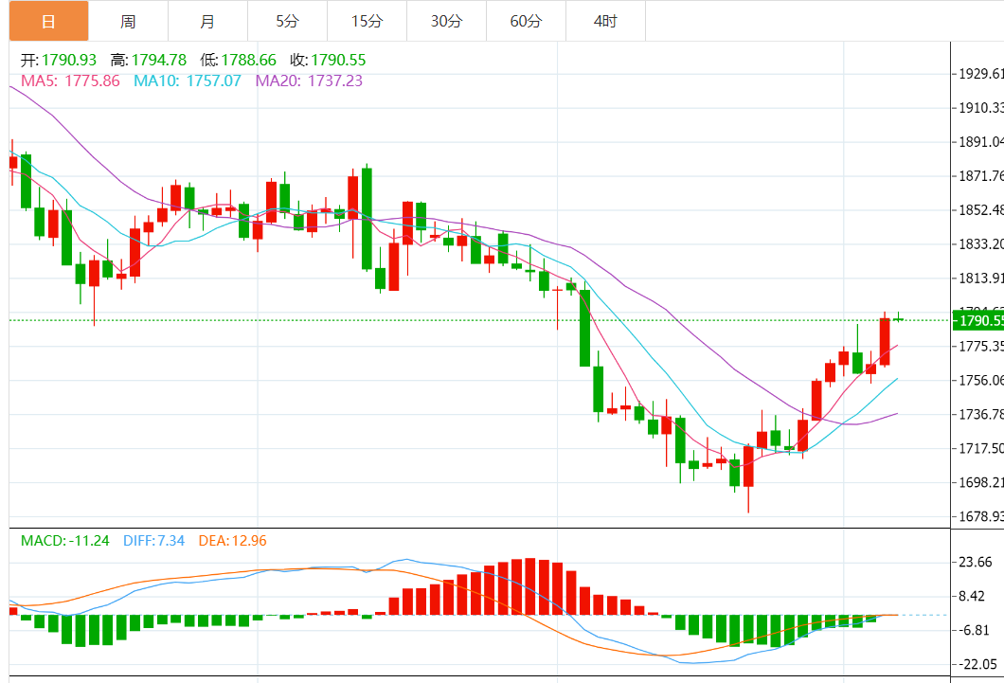Viewport: 1004px width, 683px height.
Task: Click the low price 1788.66
Action: [x=248, y=61]
